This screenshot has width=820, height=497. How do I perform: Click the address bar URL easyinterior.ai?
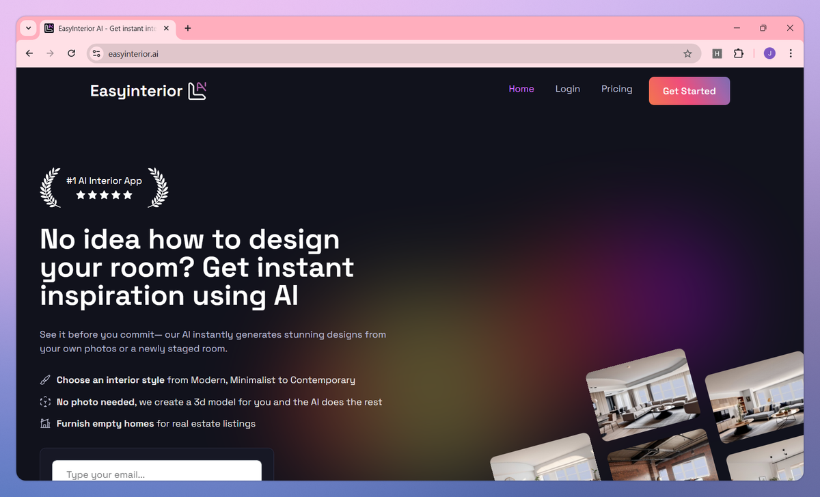[133, 53]
